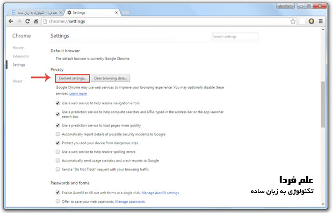Image resolution: width=333 pixels, height=213 pixels.
Task: Click the browser Back arrow
Action: point(11,22)
